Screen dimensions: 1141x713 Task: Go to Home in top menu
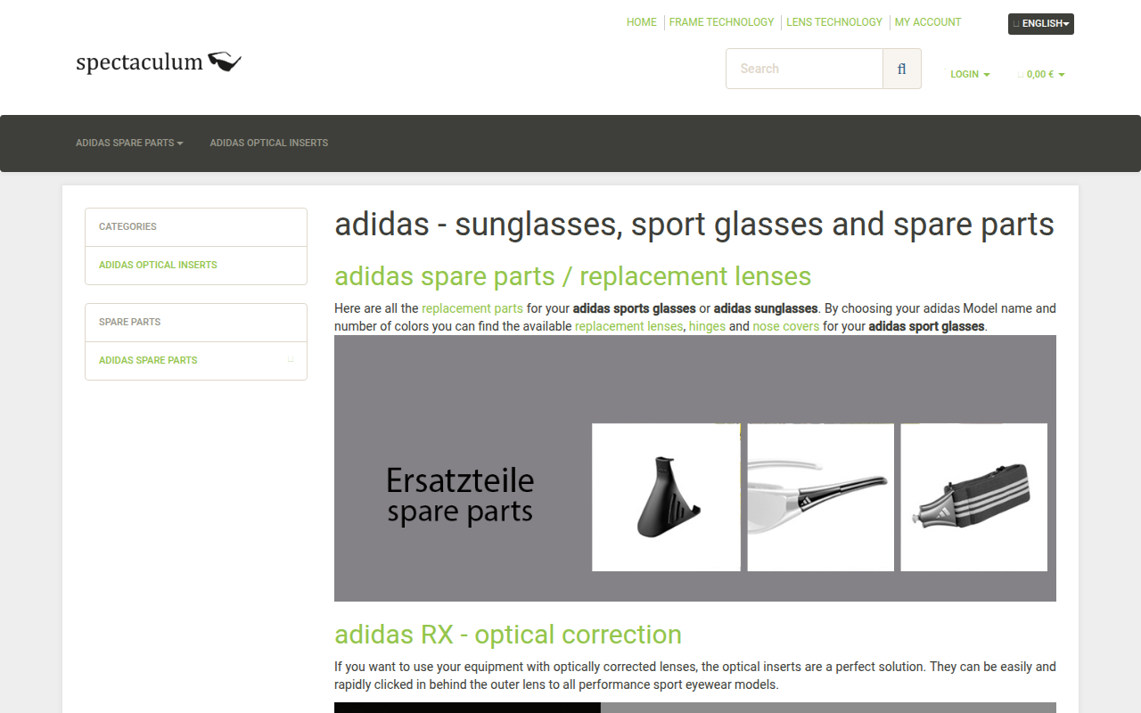pos(642,22)
